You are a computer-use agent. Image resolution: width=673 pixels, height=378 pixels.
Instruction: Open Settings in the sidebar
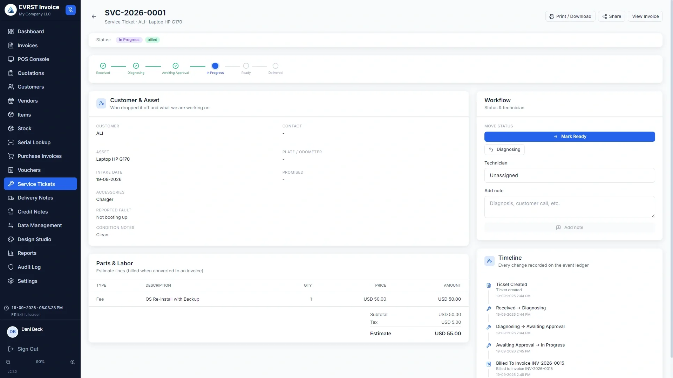40,281
